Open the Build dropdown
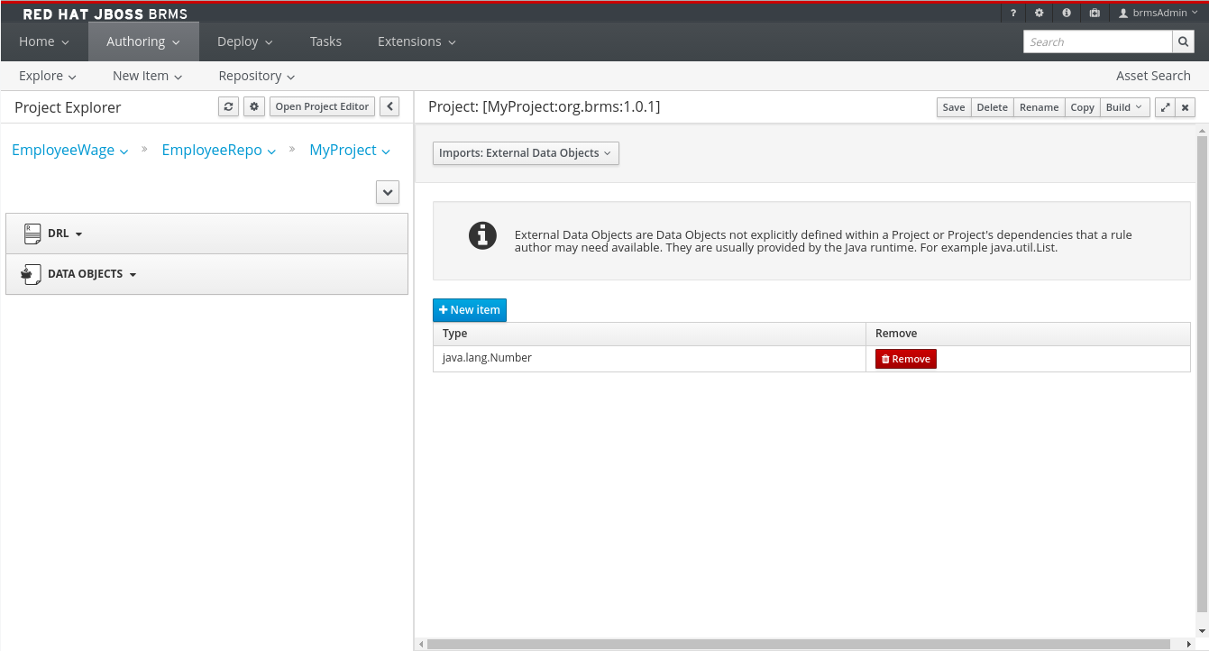 [x=1124, y=107]
